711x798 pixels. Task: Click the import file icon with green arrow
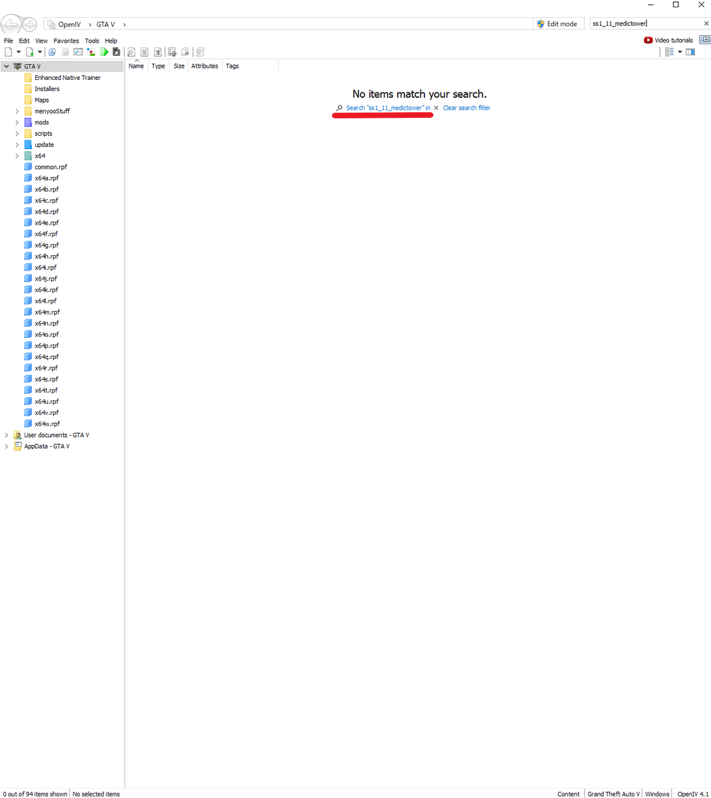[x=29, y=52]
